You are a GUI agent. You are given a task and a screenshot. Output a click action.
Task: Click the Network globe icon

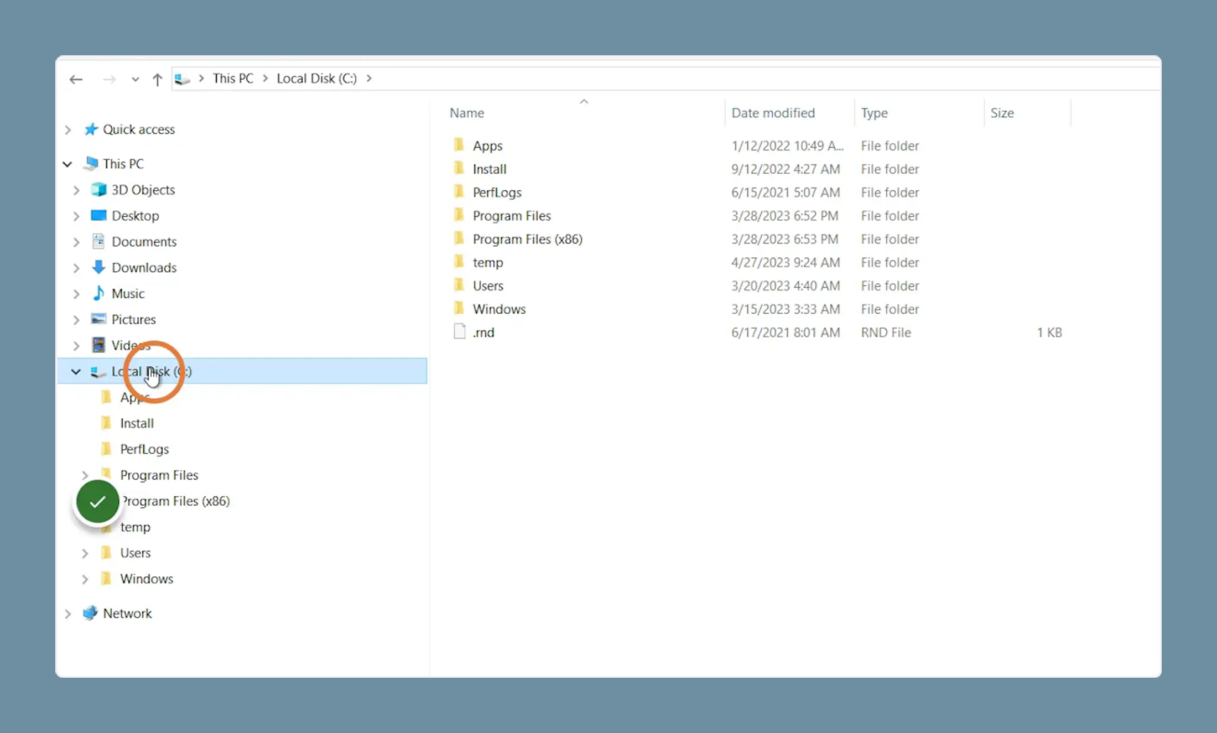pyautogui.click(x=90, y=613)
